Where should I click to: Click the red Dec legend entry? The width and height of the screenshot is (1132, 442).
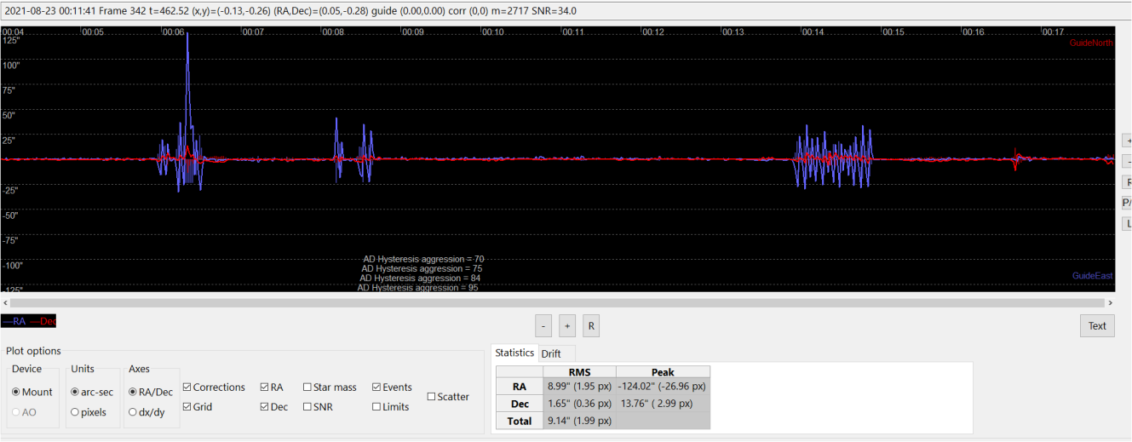(x=42, y=321)
